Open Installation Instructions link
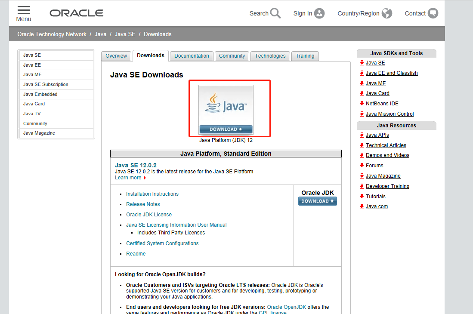Viewport: 473px width, 314px height. click(152, 194)
